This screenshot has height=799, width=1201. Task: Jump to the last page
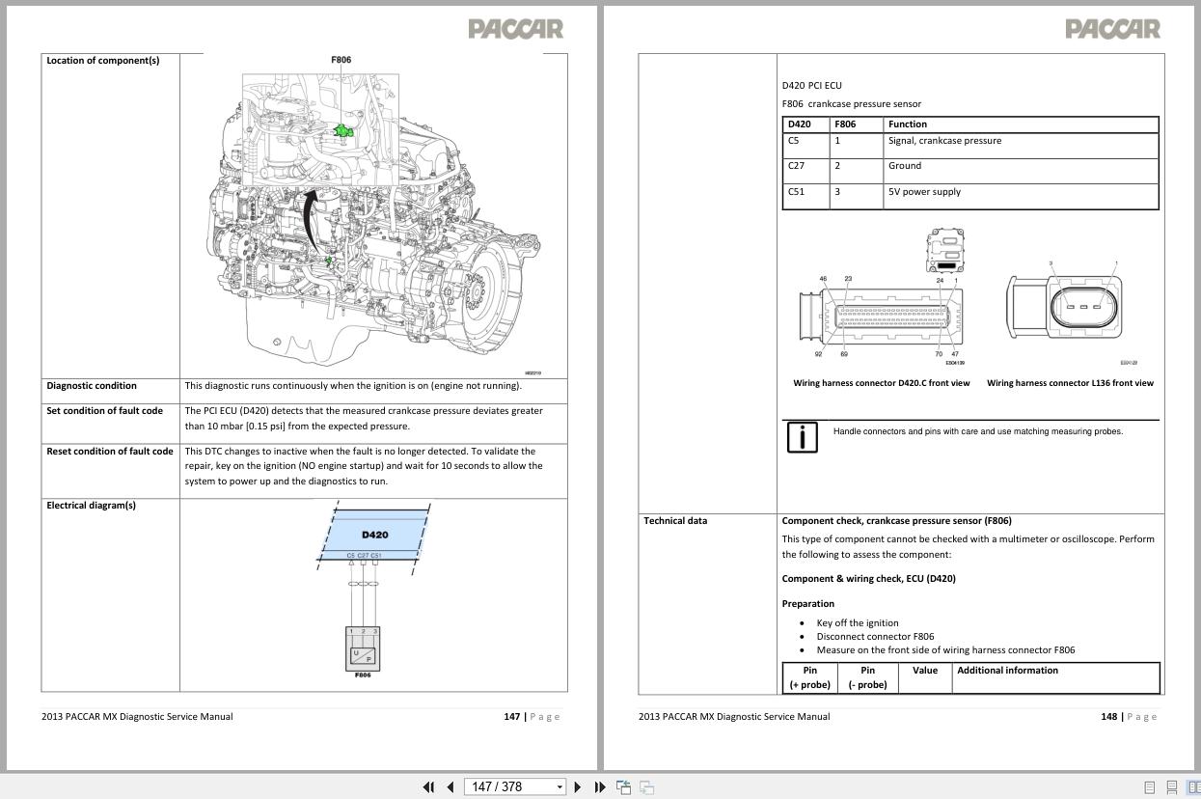pos(600,786)
